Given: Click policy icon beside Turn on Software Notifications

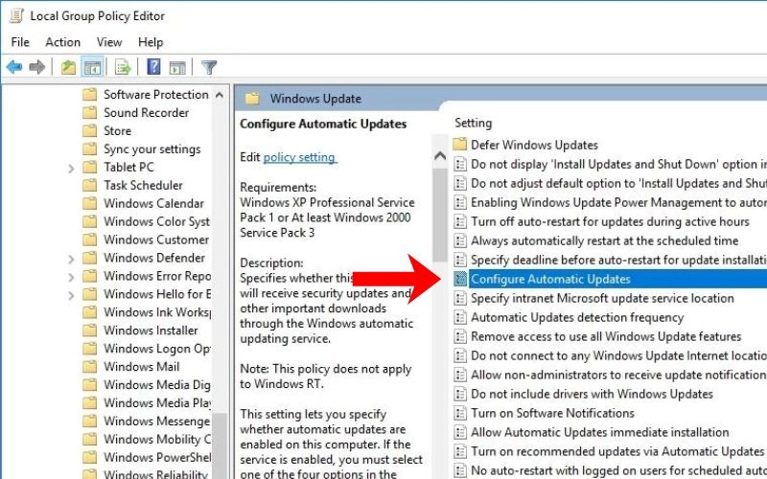Looking at the screenshot, I should 460,413.
